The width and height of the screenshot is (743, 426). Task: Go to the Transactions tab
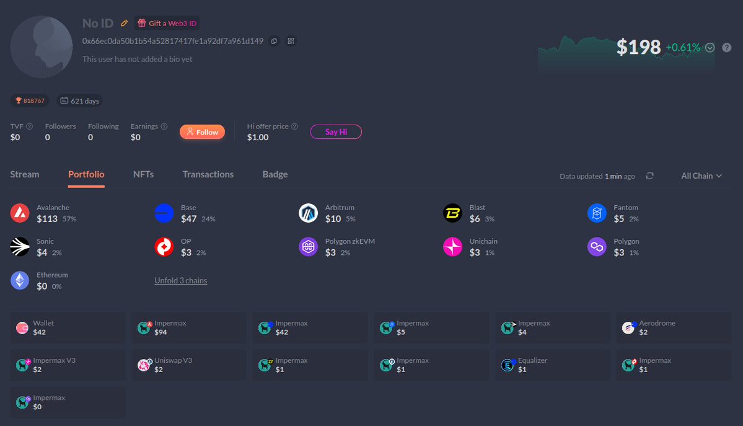(208, 175)
